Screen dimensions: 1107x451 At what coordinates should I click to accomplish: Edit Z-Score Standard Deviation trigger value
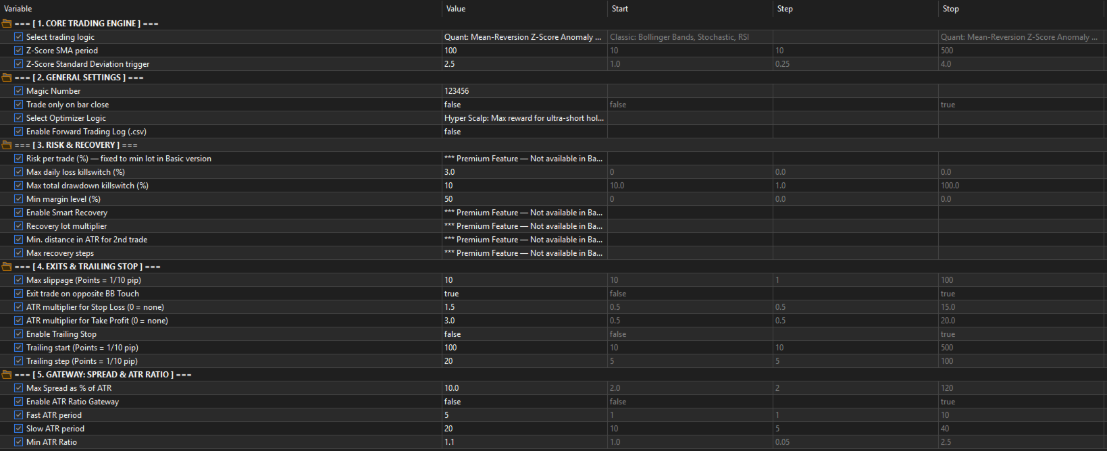[x=523, y=64]
